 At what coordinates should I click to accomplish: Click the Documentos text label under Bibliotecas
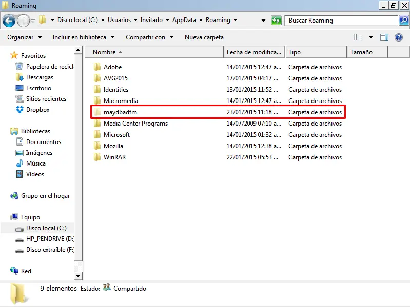coord(44,142)
